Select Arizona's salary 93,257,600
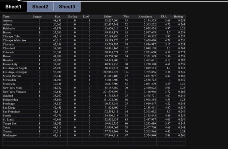This screenshot has height=149, width=228. (111, 20)
